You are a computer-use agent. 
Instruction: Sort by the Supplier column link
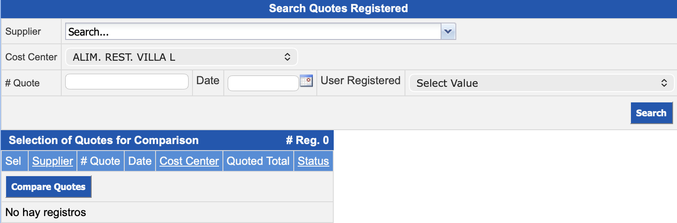[x=53, y=161]
